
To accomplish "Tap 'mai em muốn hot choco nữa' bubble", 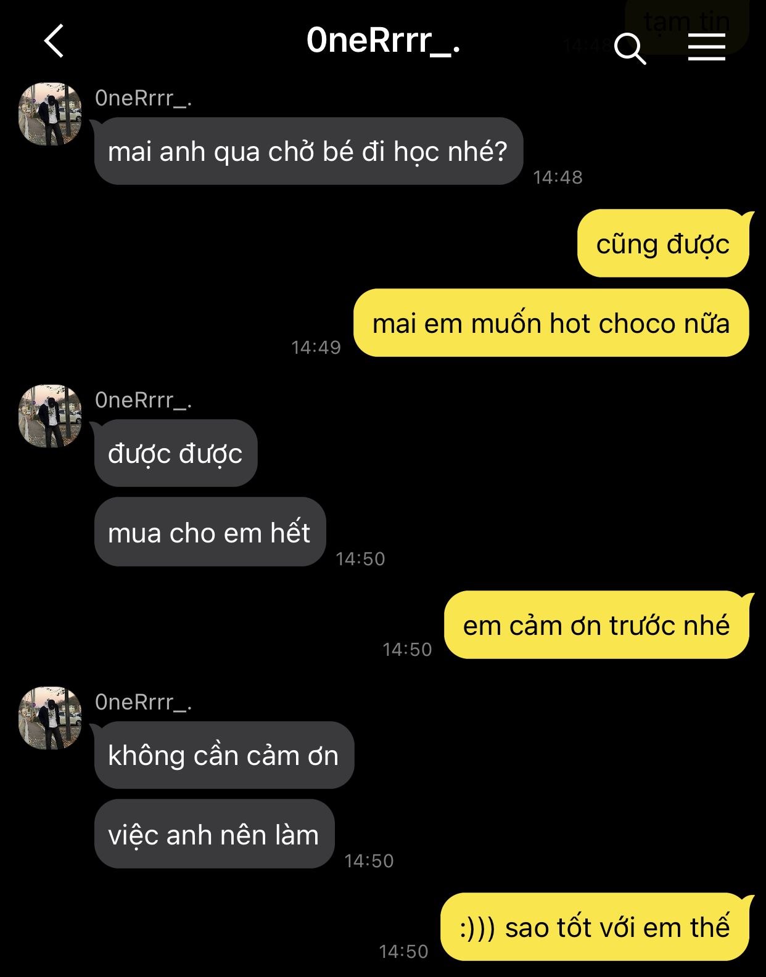I will coord(551,323).
